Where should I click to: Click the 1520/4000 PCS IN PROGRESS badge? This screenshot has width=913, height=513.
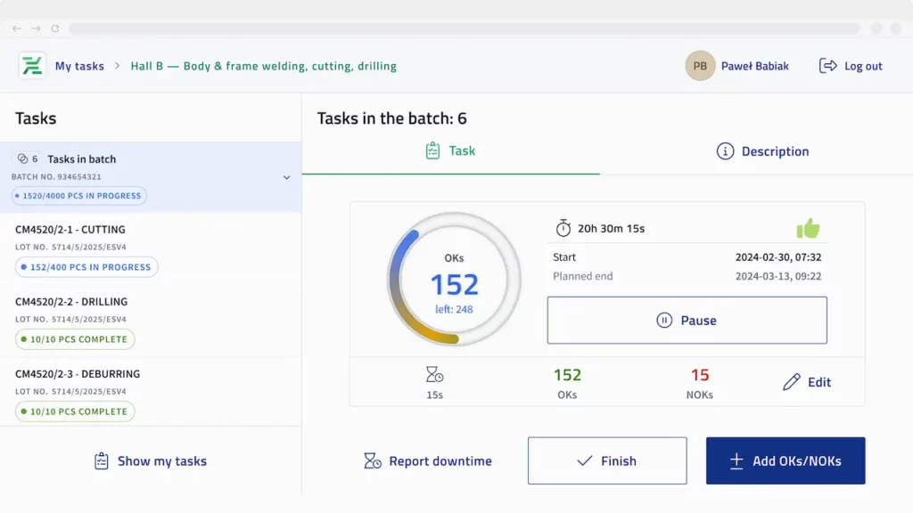(79, 196)
